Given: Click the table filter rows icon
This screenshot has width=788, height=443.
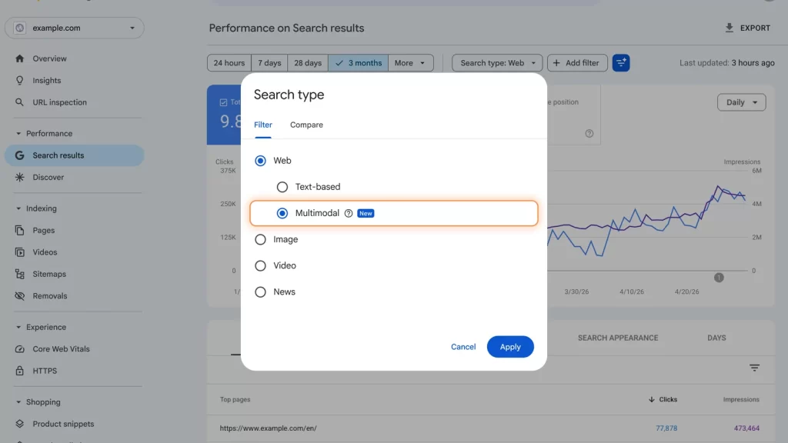Looking at the screenshot, I should [x=754, y=368].
